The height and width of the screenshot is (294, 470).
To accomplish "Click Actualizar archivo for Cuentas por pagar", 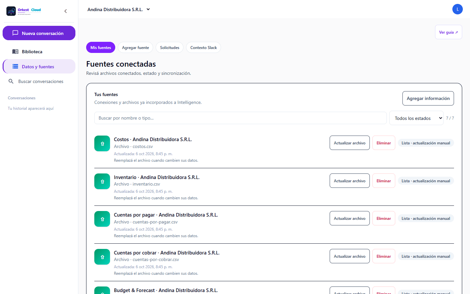I will click(350, 218).
